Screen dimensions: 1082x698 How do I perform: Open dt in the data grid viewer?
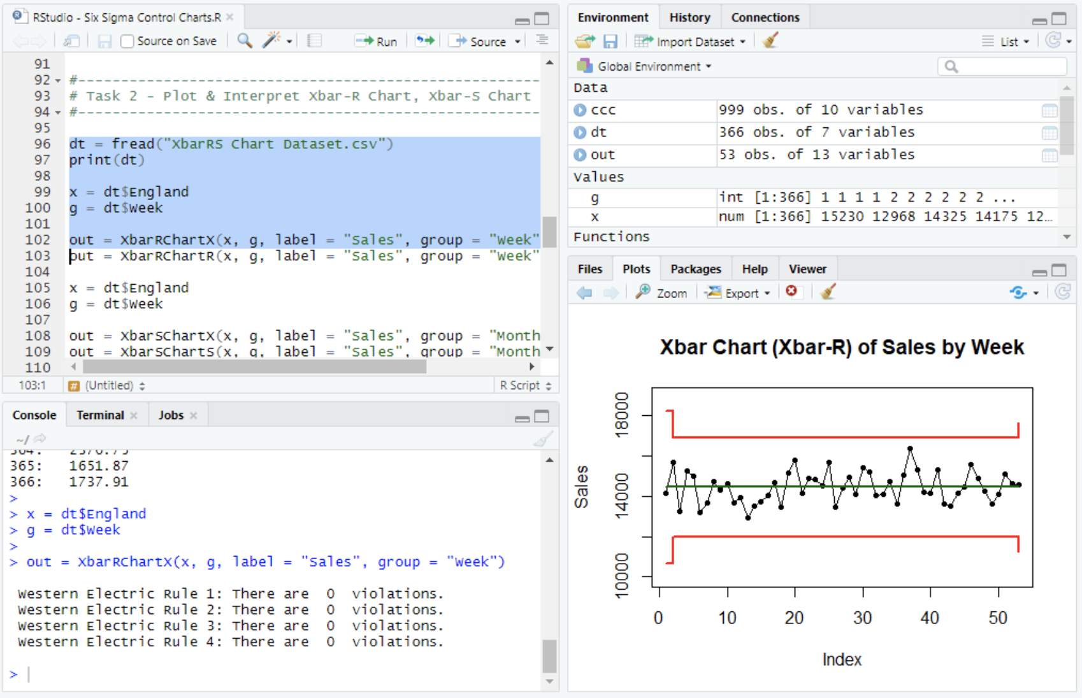pyautogui.click(x=1050, y=132)
